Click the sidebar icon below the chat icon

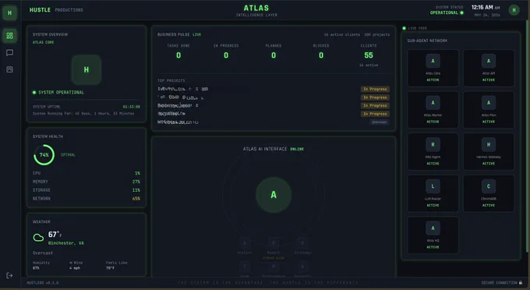pyautogui.click(x=9, y=69)
